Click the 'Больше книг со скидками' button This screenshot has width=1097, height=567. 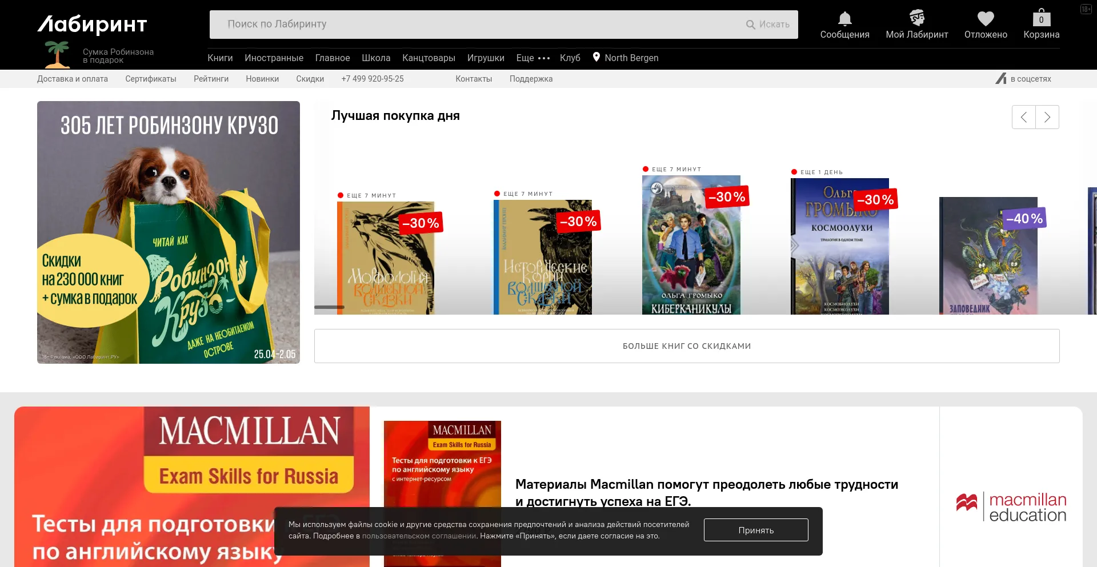(687, 346)
